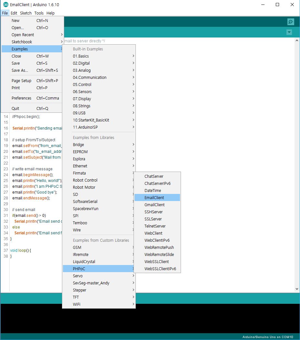Expand the 07.Display examples
The height and width of the screenshot is (340, 300).
(99, 99)
